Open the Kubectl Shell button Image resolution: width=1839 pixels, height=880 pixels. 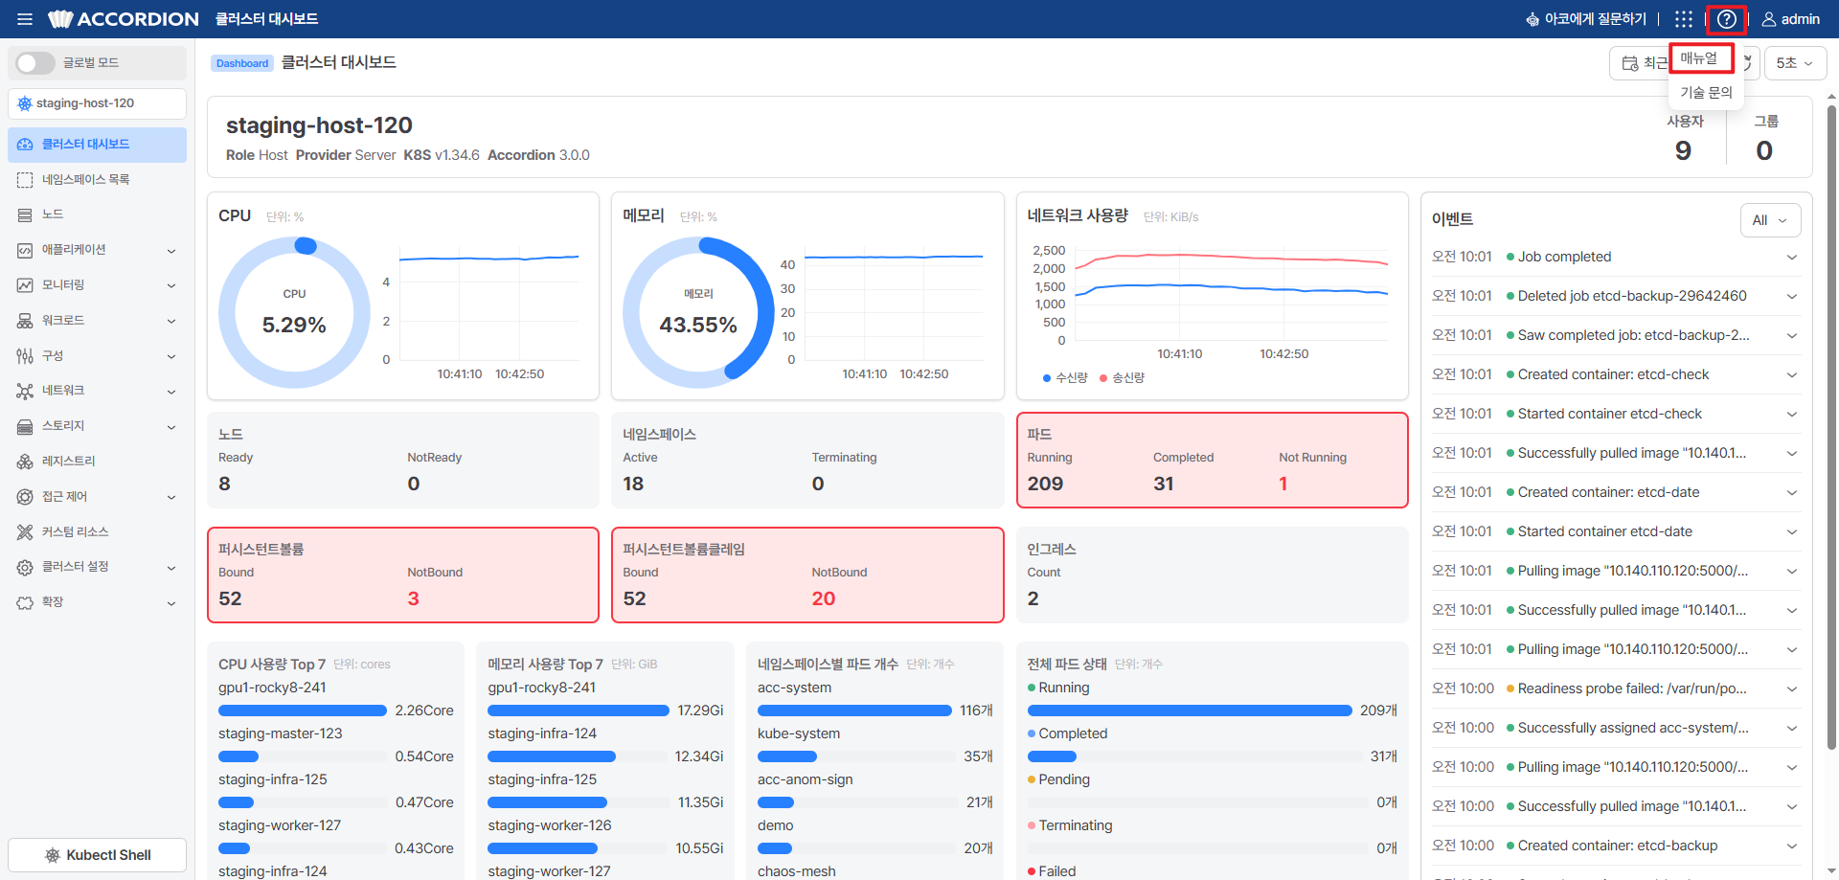coord(97,855)
